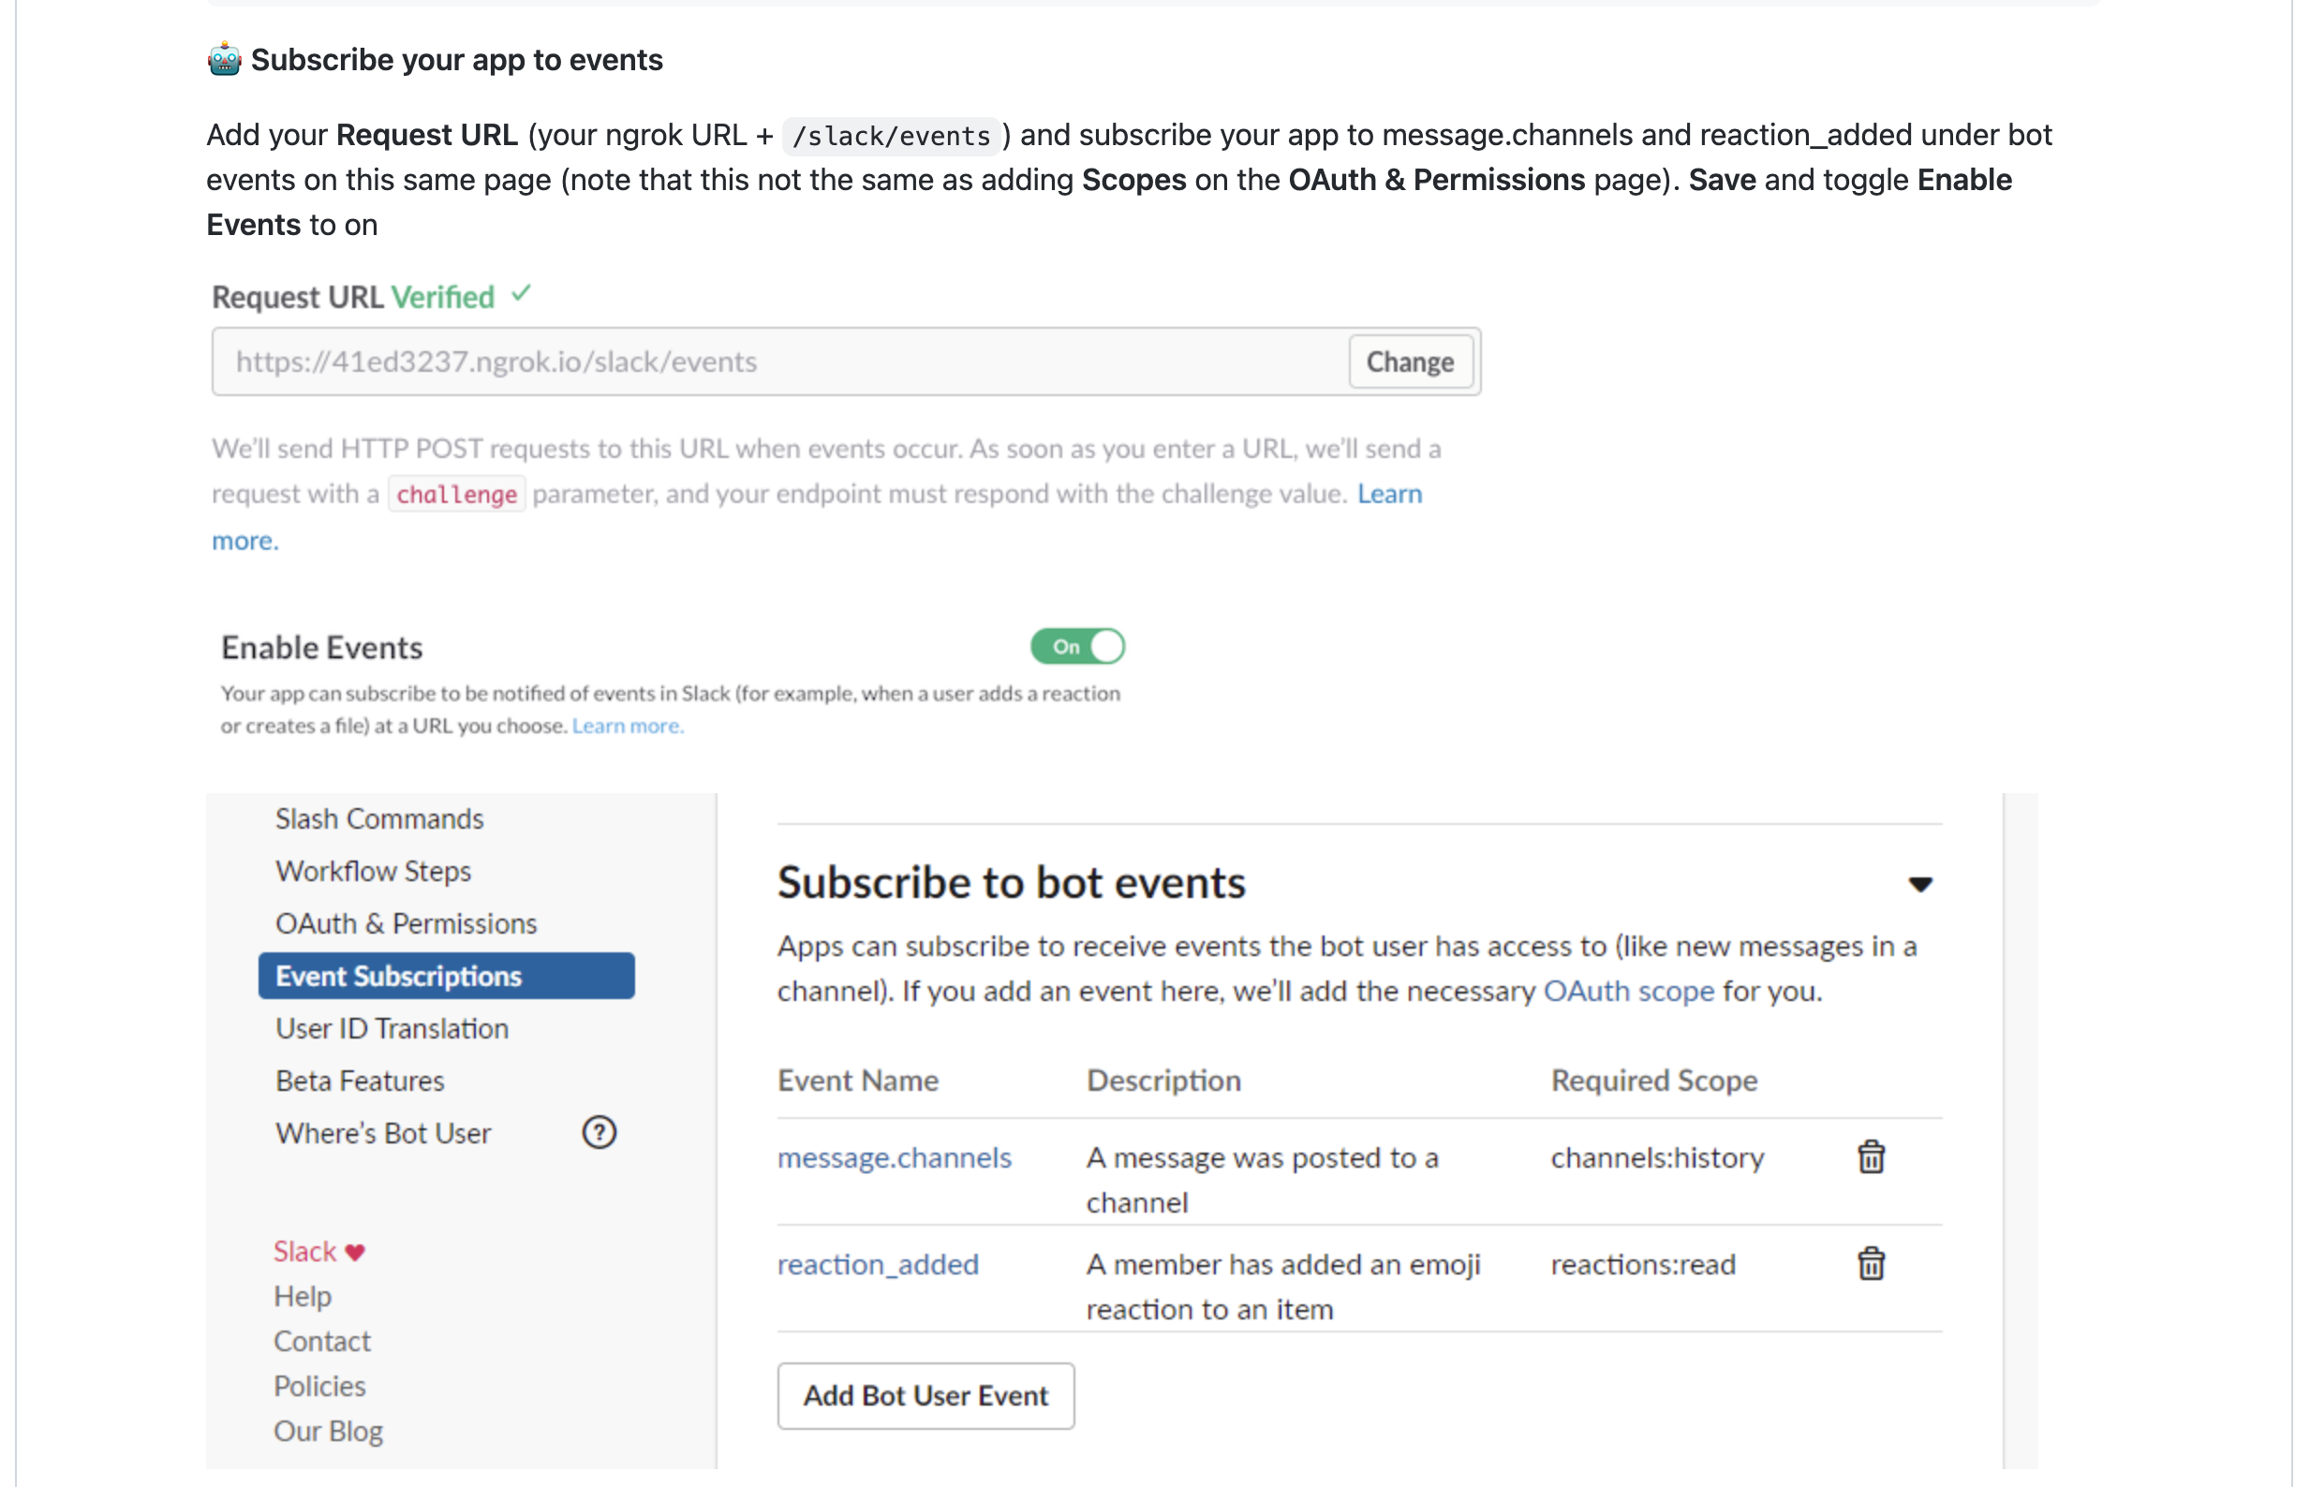Disable the Enable Events toggle
Viewport: 2310px width, 1487px height.
point(1077,644)
